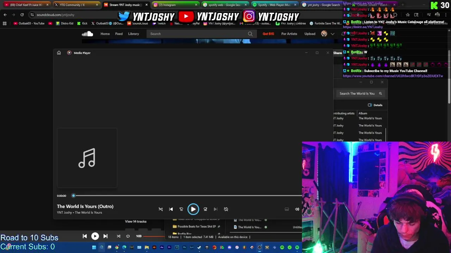The width and height of the screenshot is (451, 253).
Task: Click the SoundCloud logo
Action: click(87, 34)
